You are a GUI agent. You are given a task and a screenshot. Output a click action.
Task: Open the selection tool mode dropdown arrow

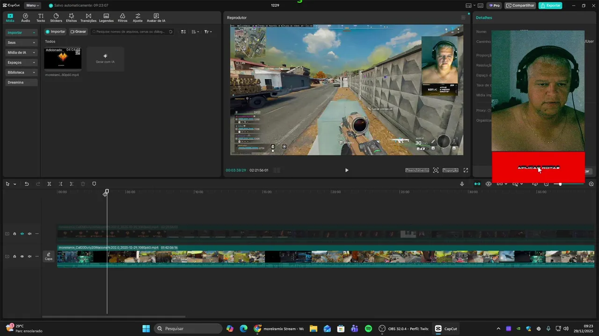tap(15, 184)
